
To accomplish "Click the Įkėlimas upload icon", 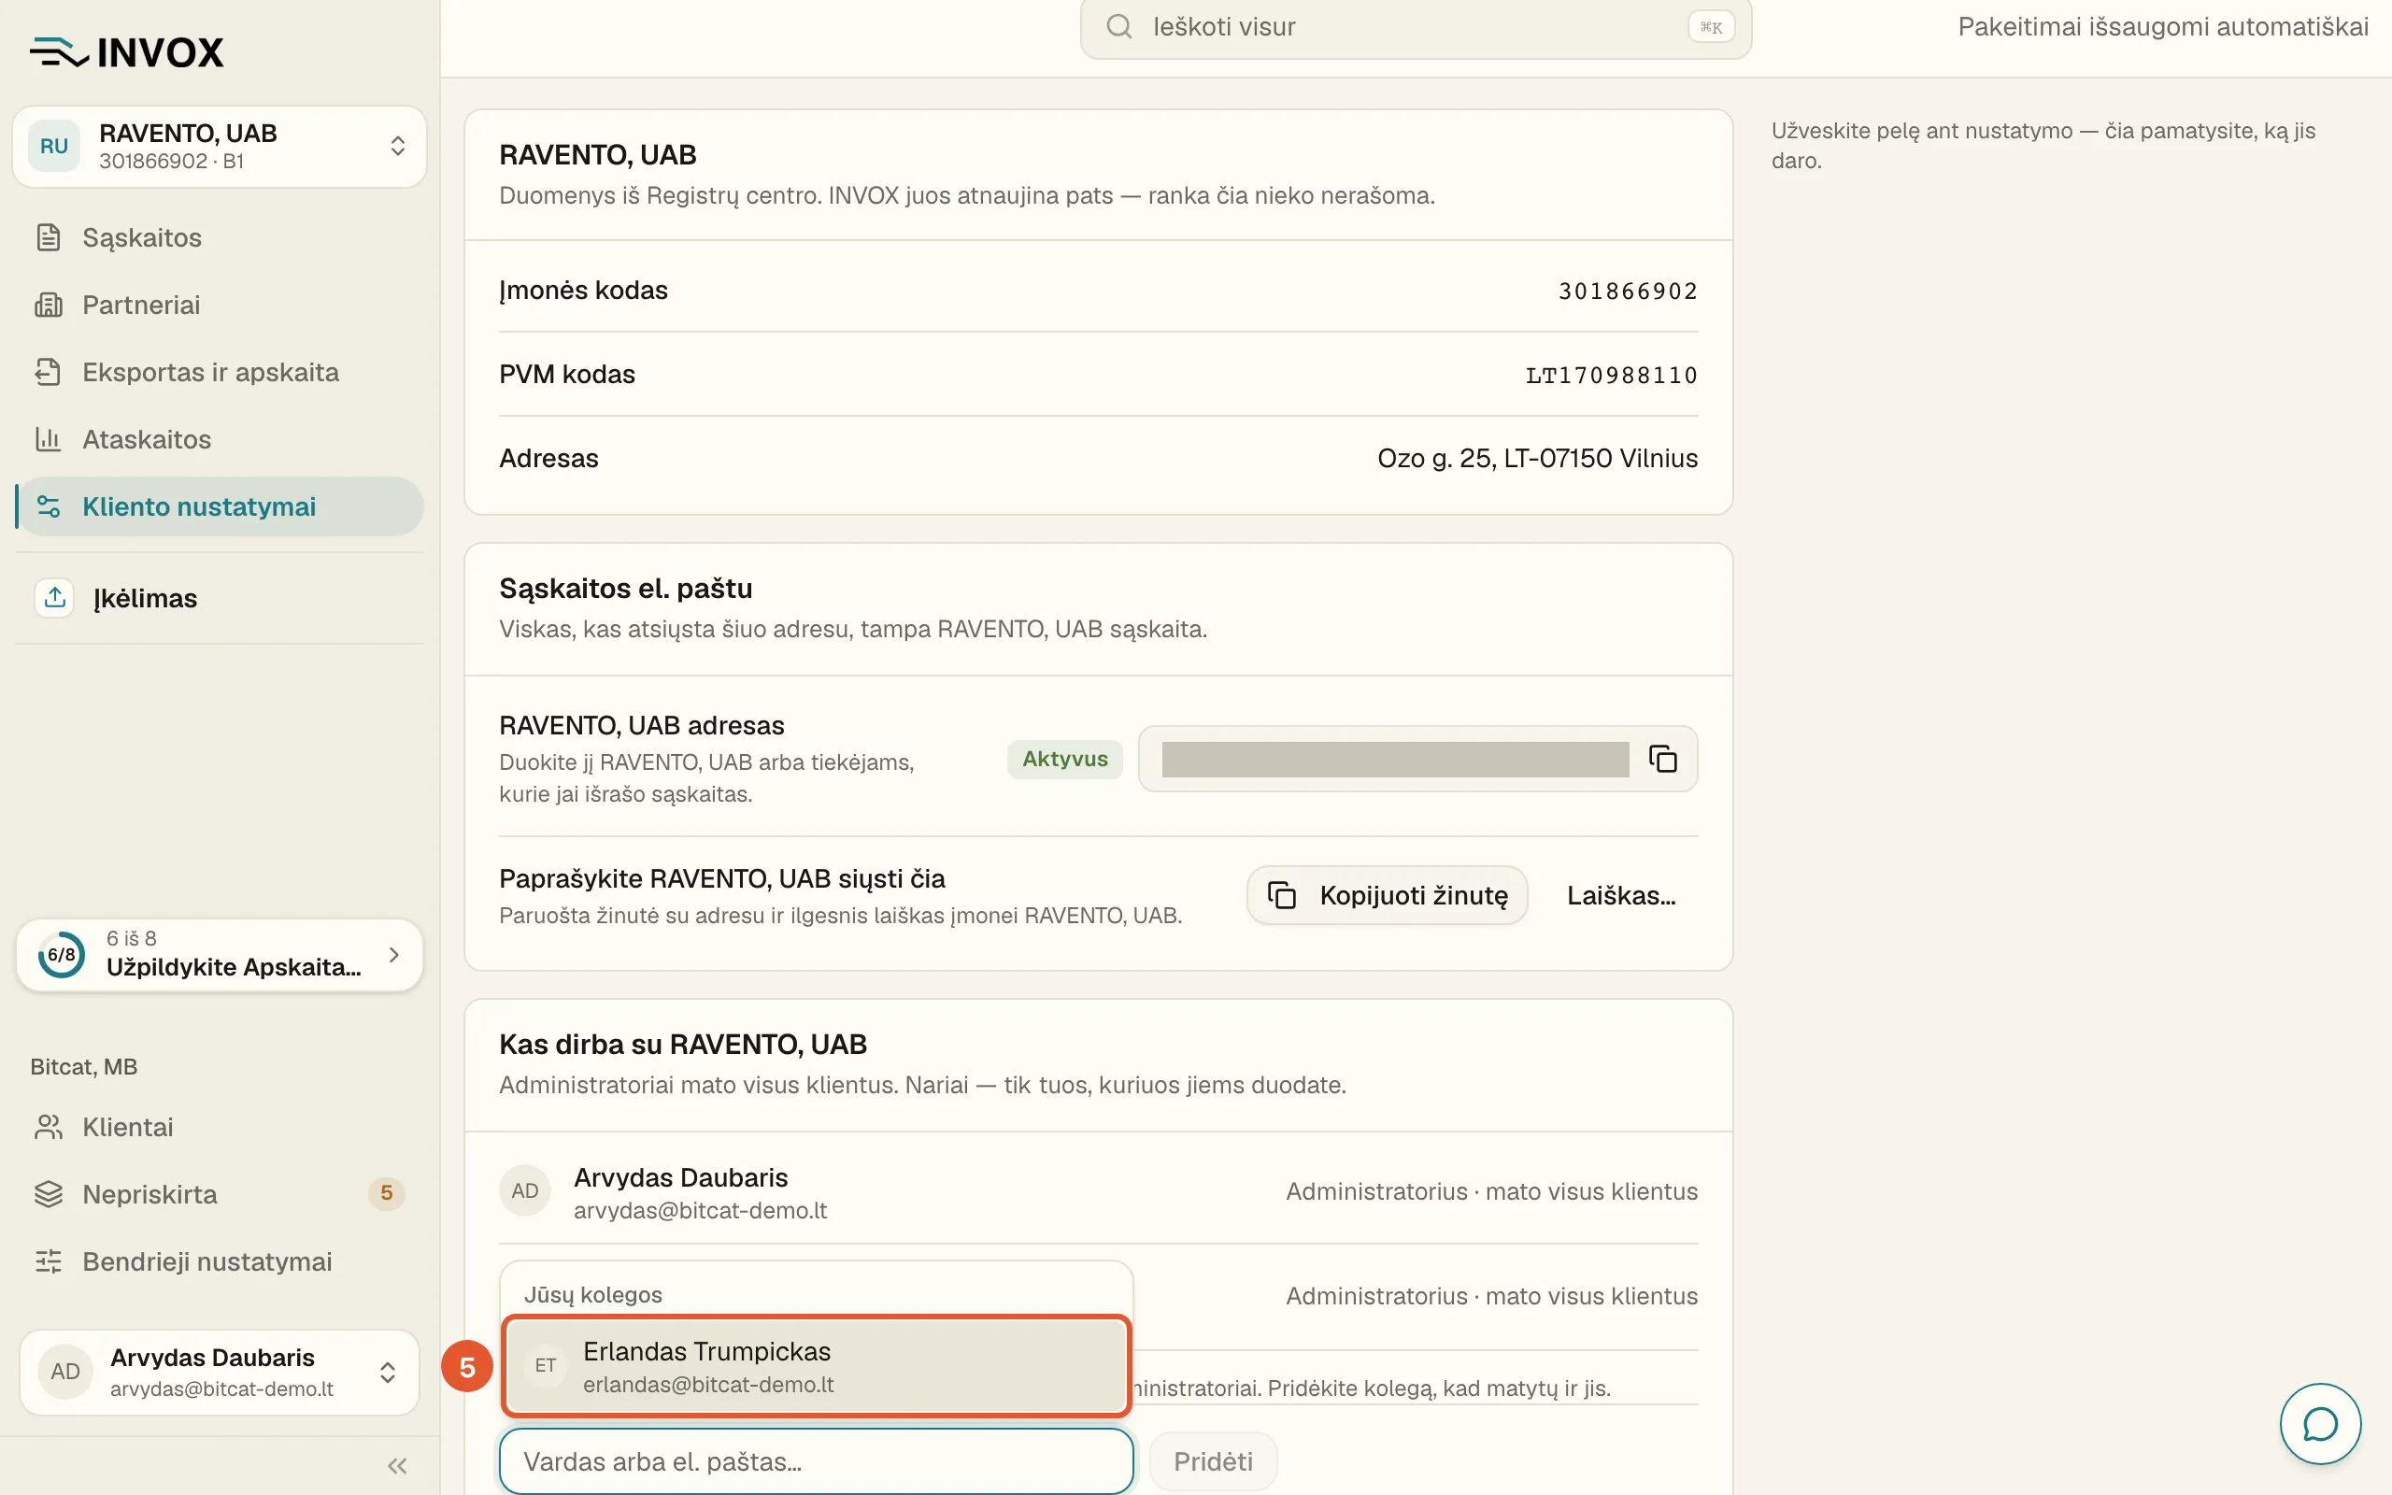I will pos(54,598).
